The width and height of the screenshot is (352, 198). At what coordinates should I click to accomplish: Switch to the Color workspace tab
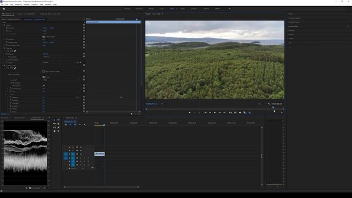pyautogui.click(x=162, y=9)
